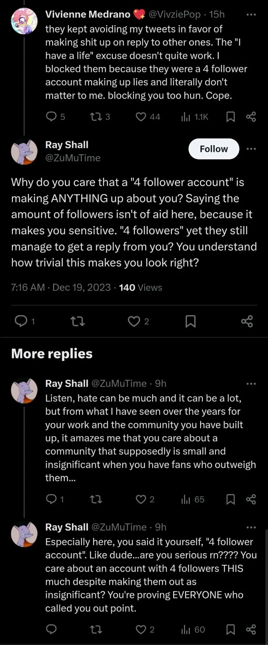Reply to Vivienne Medrano's tweet

pos(51,116)
